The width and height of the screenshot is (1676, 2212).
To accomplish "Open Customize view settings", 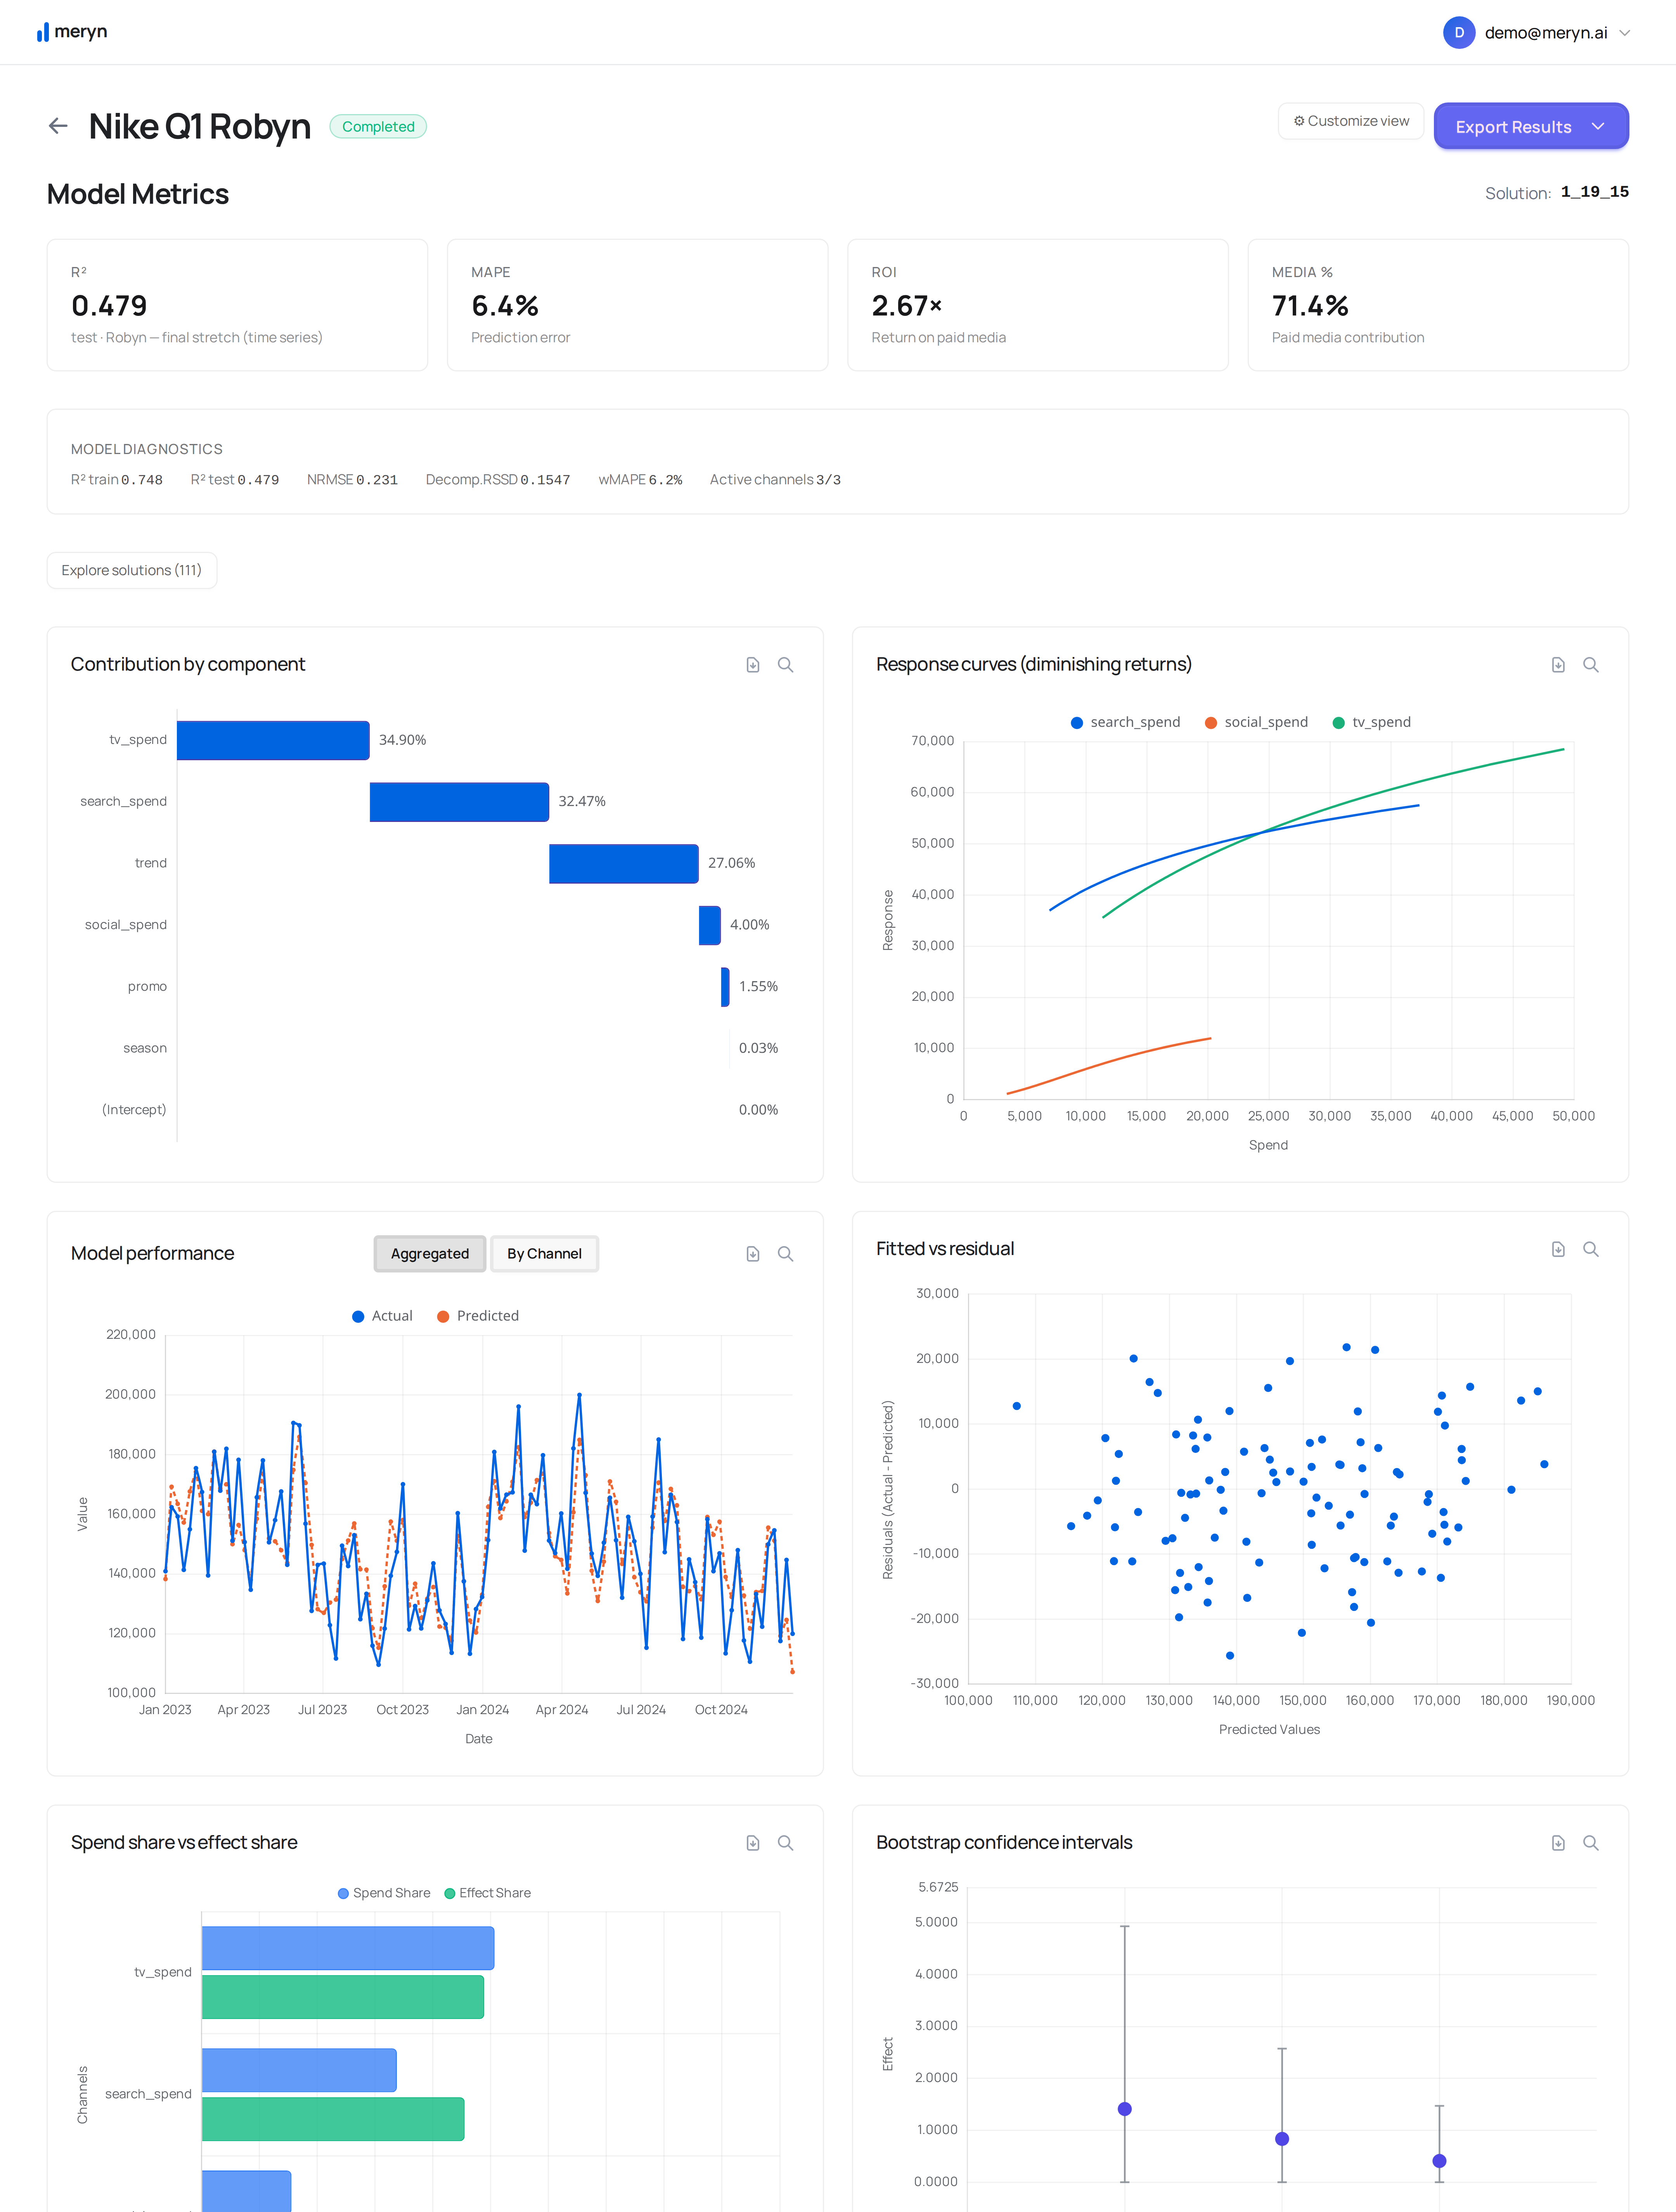I will point(1351,121).
